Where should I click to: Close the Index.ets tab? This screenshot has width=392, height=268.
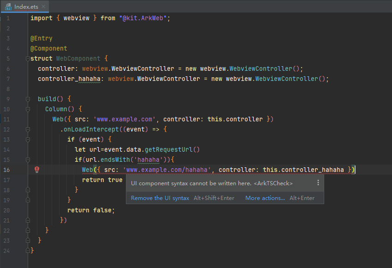pos(43,6)
